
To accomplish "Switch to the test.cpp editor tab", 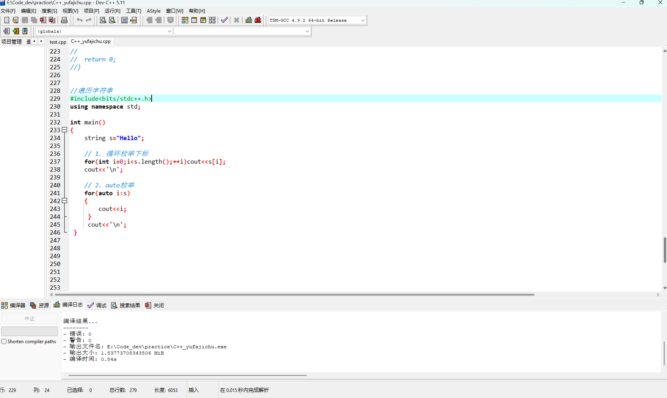I will coord(58,42).
